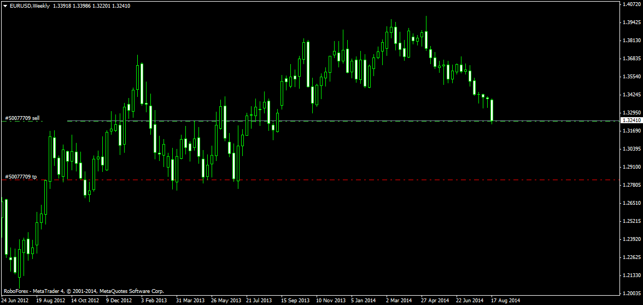Click the 3 Feb 2013 date label
Viewport: 643px width, 305px height.
pos(154,301)
